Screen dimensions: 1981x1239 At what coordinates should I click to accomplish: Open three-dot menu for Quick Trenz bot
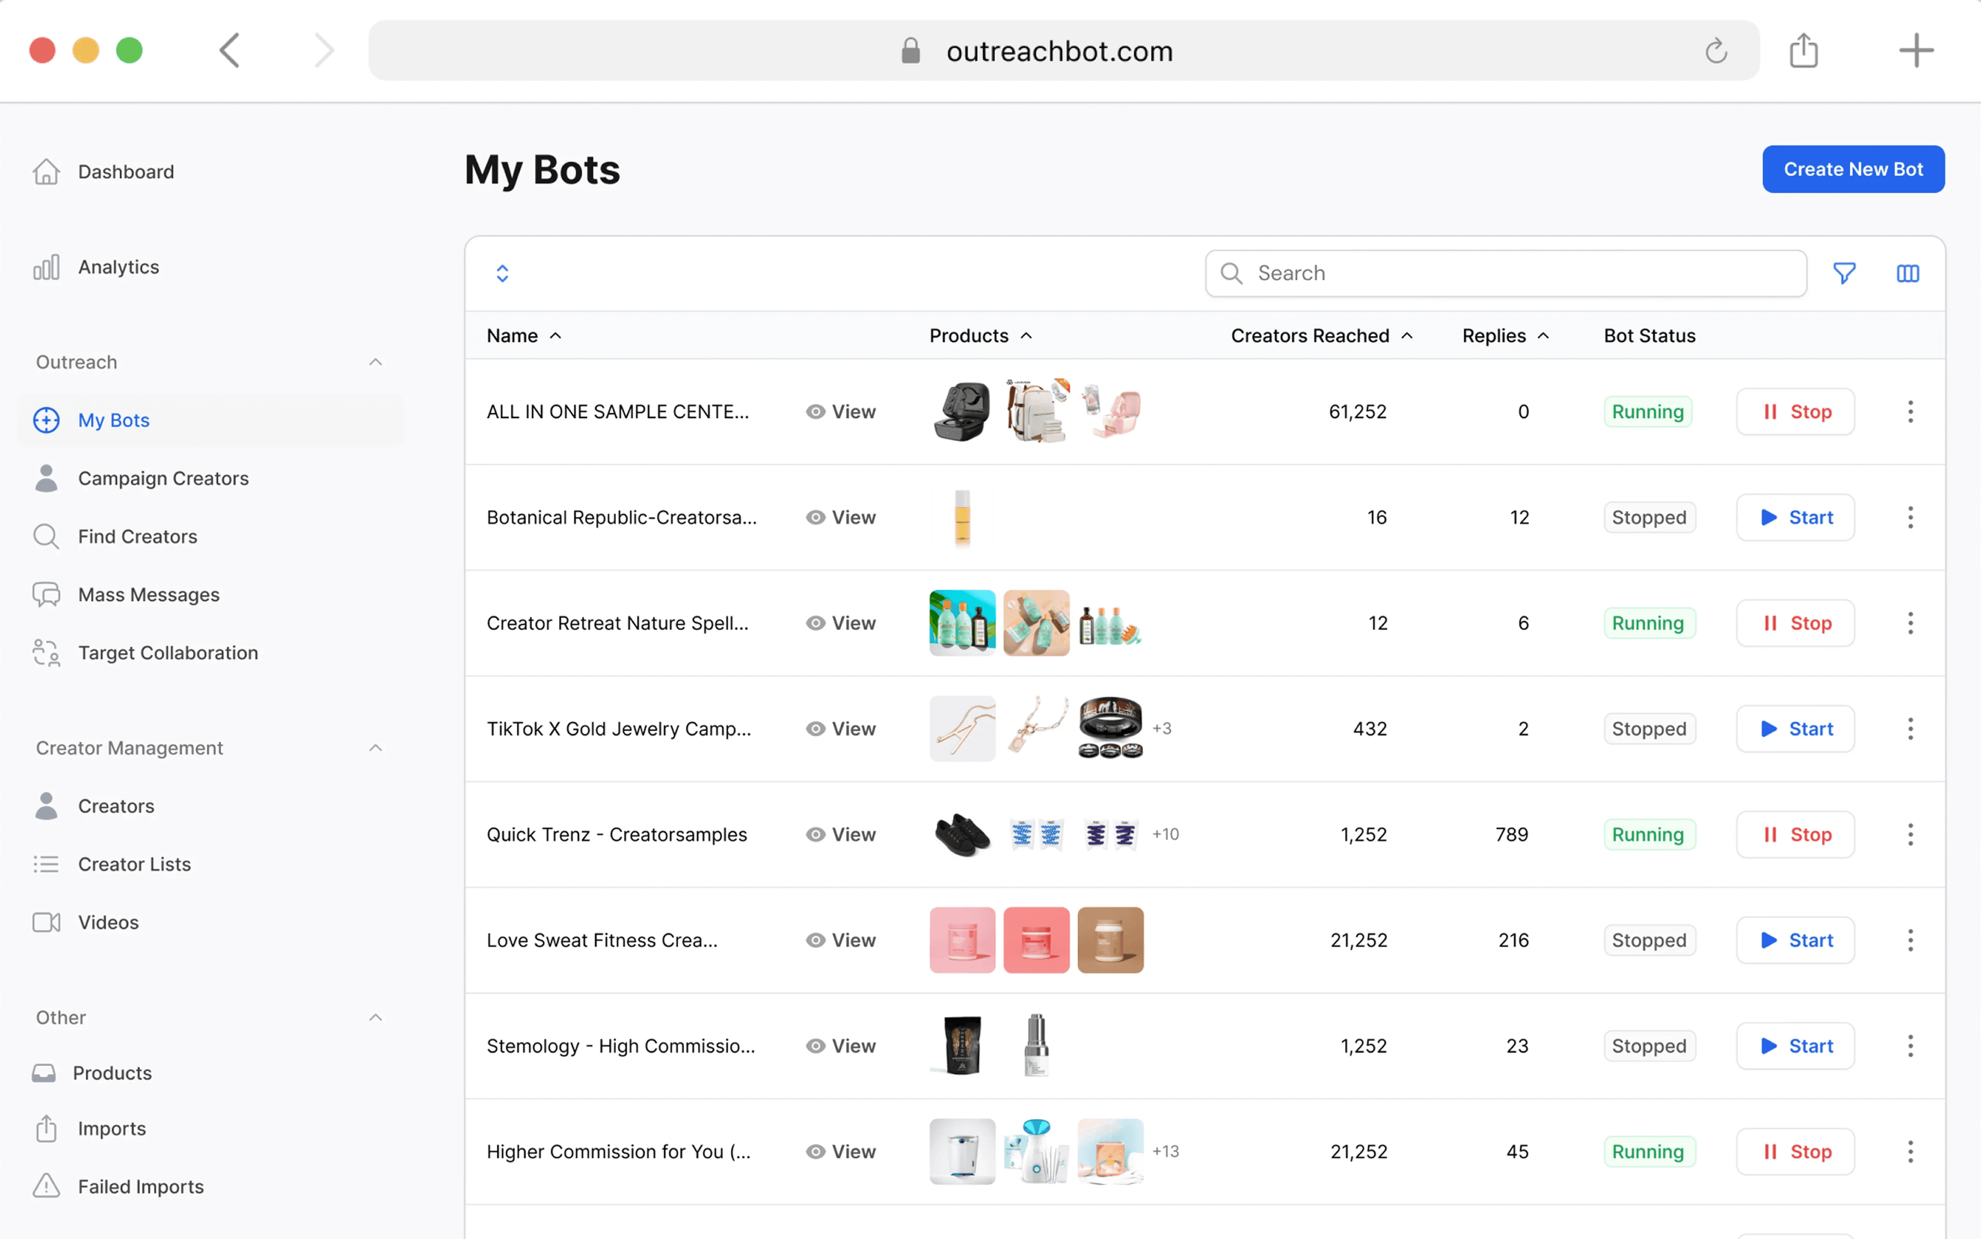pyautogui.click(x=1909, y=834)
